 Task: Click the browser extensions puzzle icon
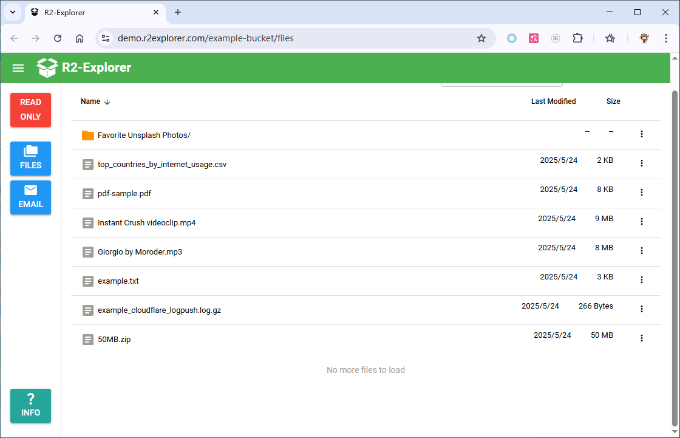point(577,38)
